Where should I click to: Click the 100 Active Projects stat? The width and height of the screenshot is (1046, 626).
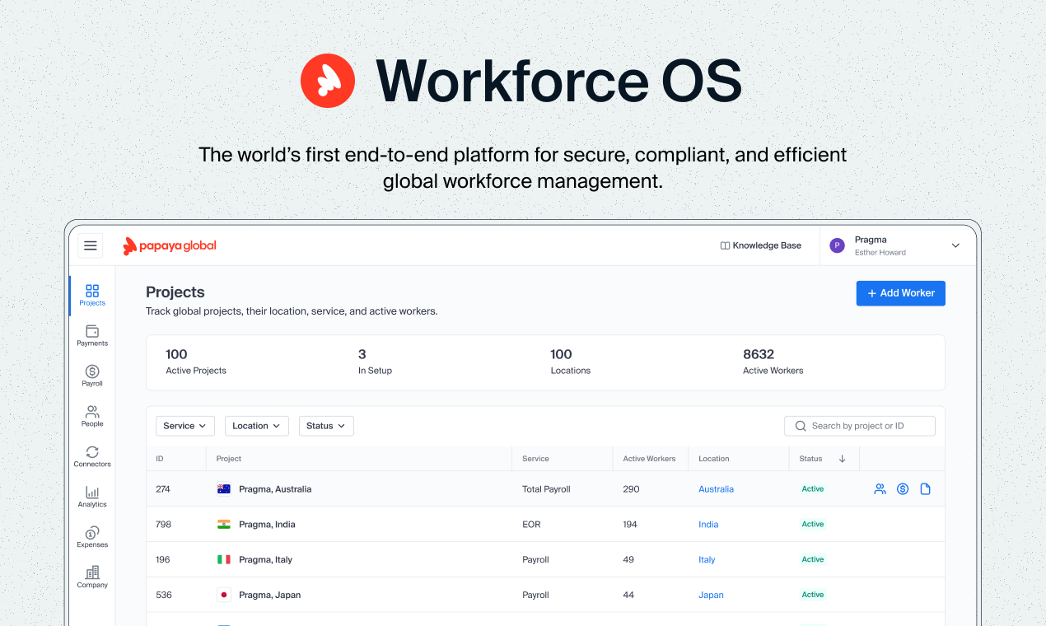[196, 362]
